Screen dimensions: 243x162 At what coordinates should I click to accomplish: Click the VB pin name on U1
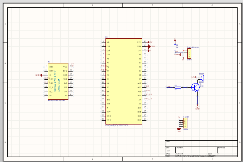(108, 42)
